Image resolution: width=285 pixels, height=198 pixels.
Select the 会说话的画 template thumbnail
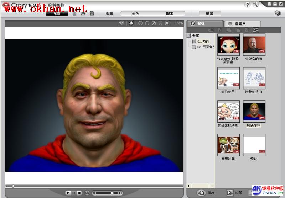[x=254, y=44]
